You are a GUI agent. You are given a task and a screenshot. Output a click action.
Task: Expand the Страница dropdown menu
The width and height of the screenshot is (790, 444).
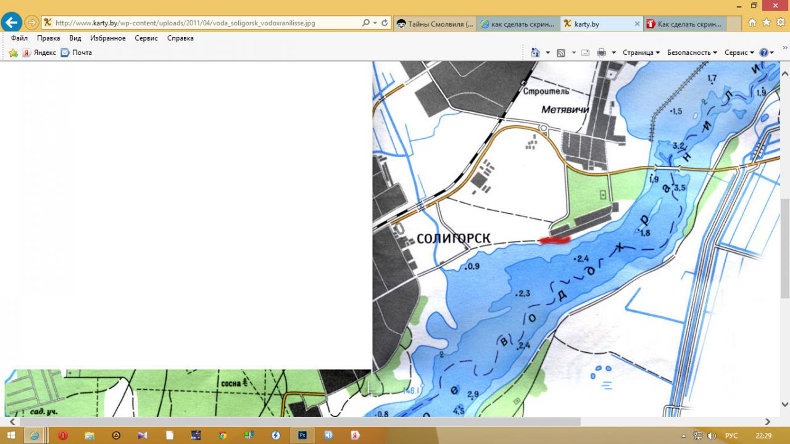pos(641,53)
